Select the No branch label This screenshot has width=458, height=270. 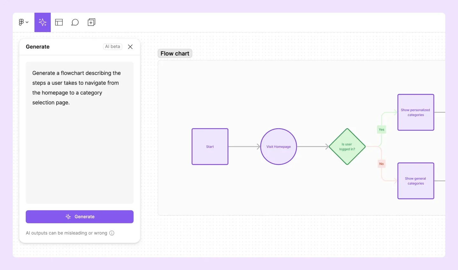381,164
